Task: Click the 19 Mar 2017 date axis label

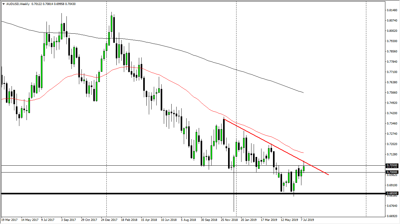Action: [9, 220]
